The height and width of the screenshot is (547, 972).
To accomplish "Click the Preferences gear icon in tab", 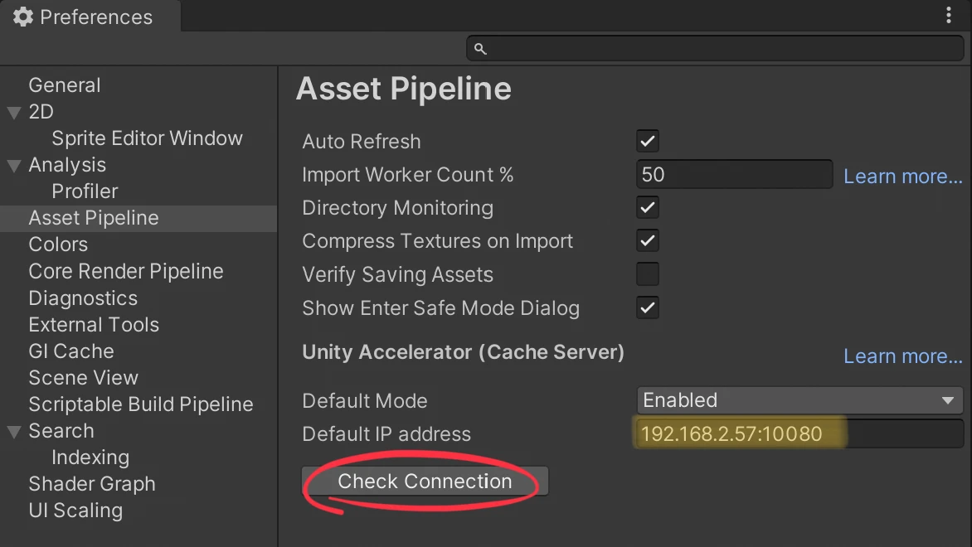I will (x=23, y=17).
